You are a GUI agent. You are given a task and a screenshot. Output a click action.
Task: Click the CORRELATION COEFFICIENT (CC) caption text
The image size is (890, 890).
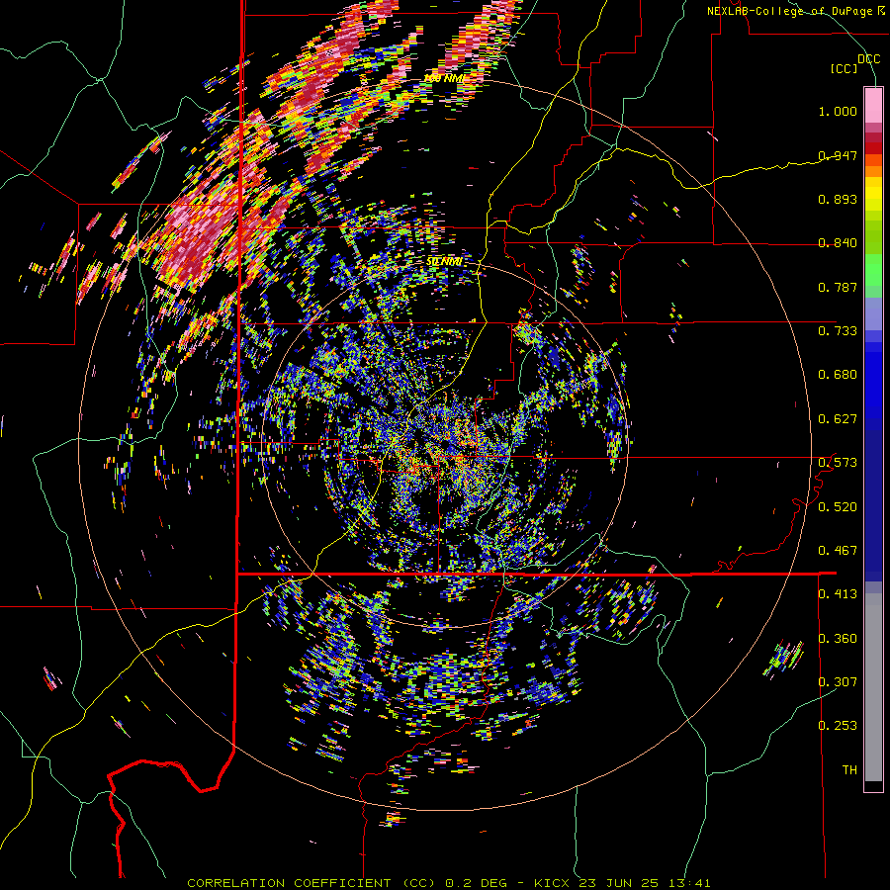point(311,883)
